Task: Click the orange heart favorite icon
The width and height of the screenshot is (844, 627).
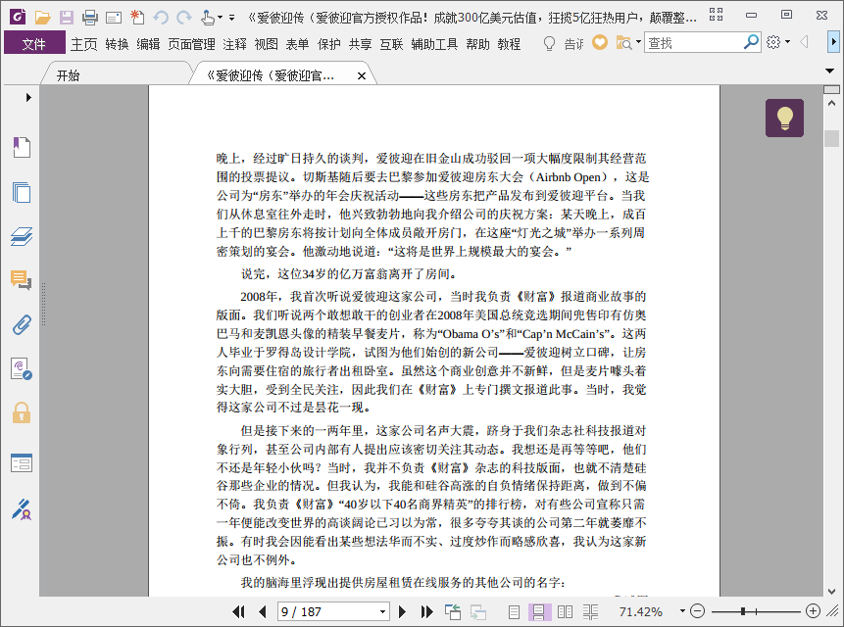Action: coord(600,42)
